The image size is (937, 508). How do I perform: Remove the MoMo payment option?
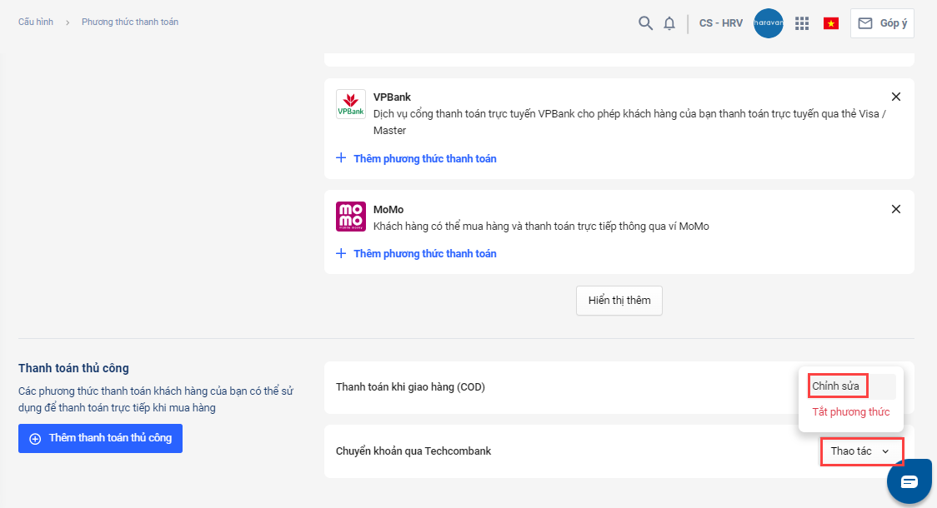click(x=896, y=209)
